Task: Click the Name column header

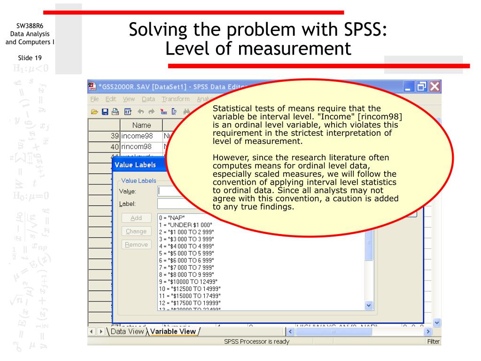Action: point(141,125)
